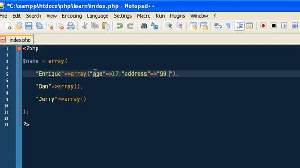Image resolution: width=300 pixels, height=168 pixels.
Task: Open the View menu
Action: coord(52,16)
